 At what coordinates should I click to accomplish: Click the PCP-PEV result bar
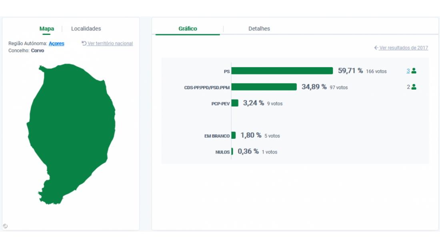(235, 103)
